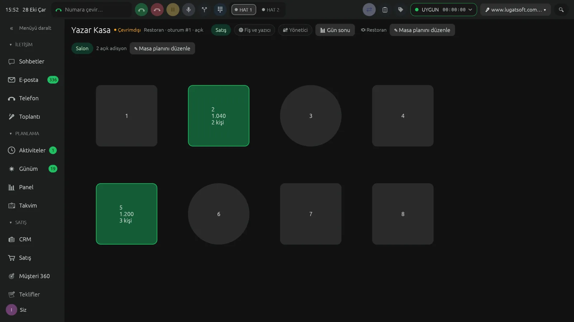
Task: Open the UYGUN status dropdown
Action: tap(443, 10)
